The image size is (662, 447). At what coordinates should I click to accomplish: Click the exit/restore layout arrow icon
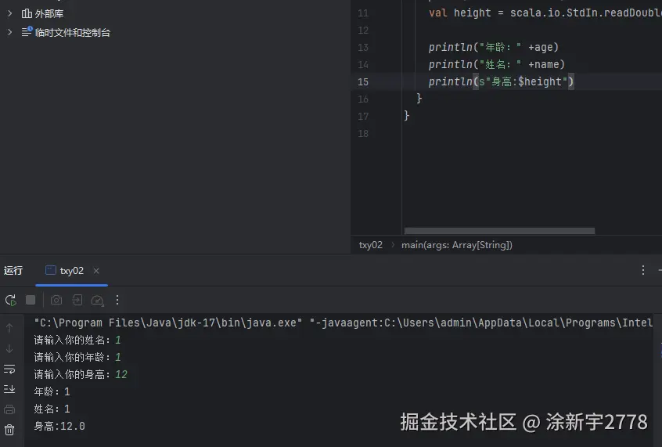[x=77, y=300]
